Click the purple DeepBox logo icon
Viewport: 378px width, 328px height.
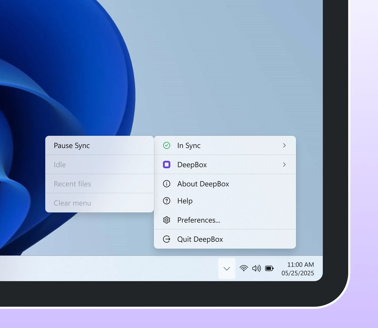tap(167, 165)
